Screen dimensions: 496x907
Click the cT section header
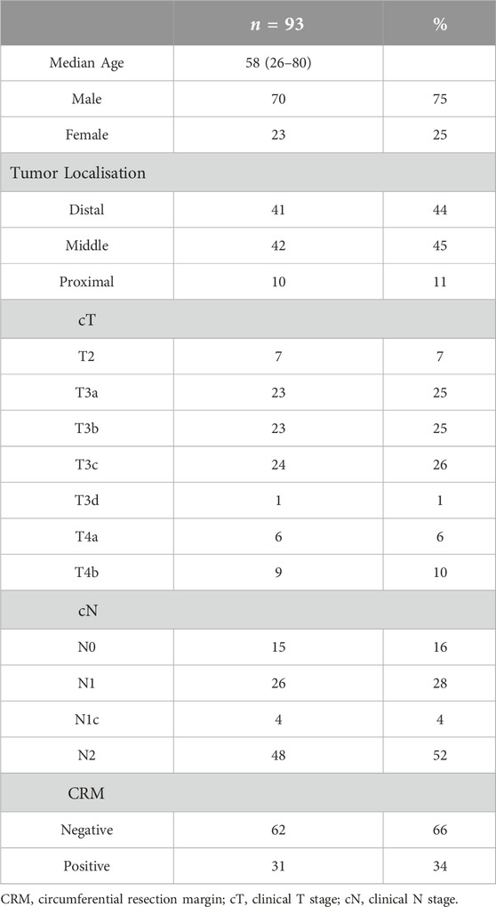tap(87, 319)
